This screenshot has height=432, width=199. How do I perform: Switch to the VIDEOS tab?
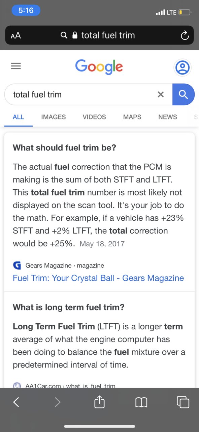[x=94, y=117]
